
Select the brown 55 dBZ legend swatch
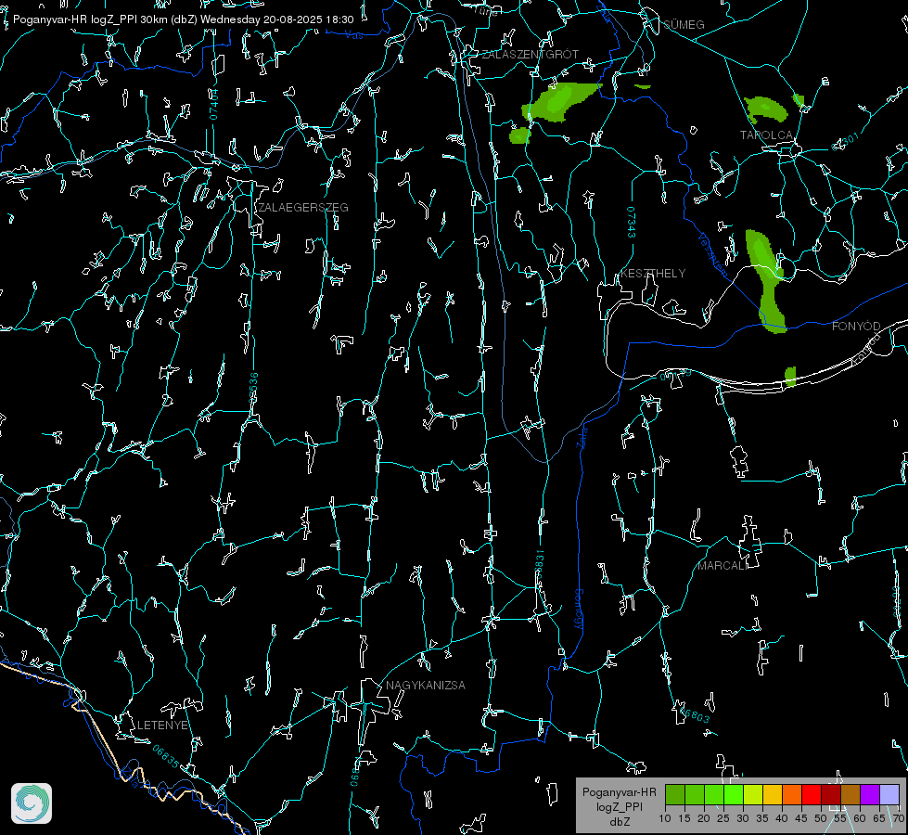pyautogui.click(x=850, y=795)
